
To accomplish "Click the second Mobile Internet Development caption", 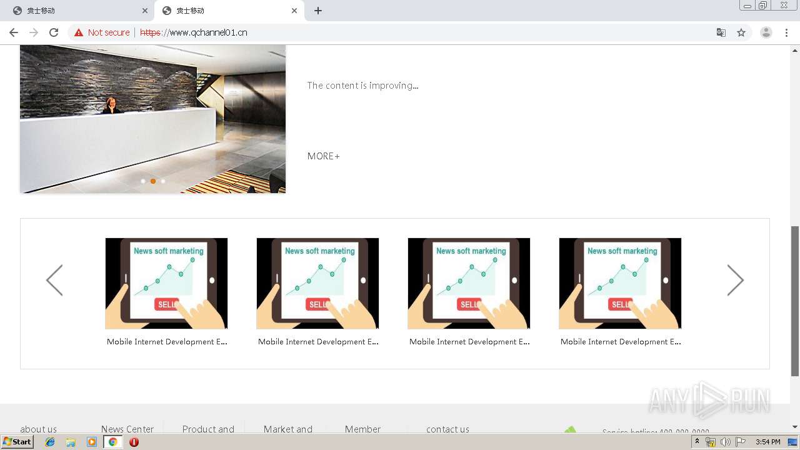I will (318, 342).
